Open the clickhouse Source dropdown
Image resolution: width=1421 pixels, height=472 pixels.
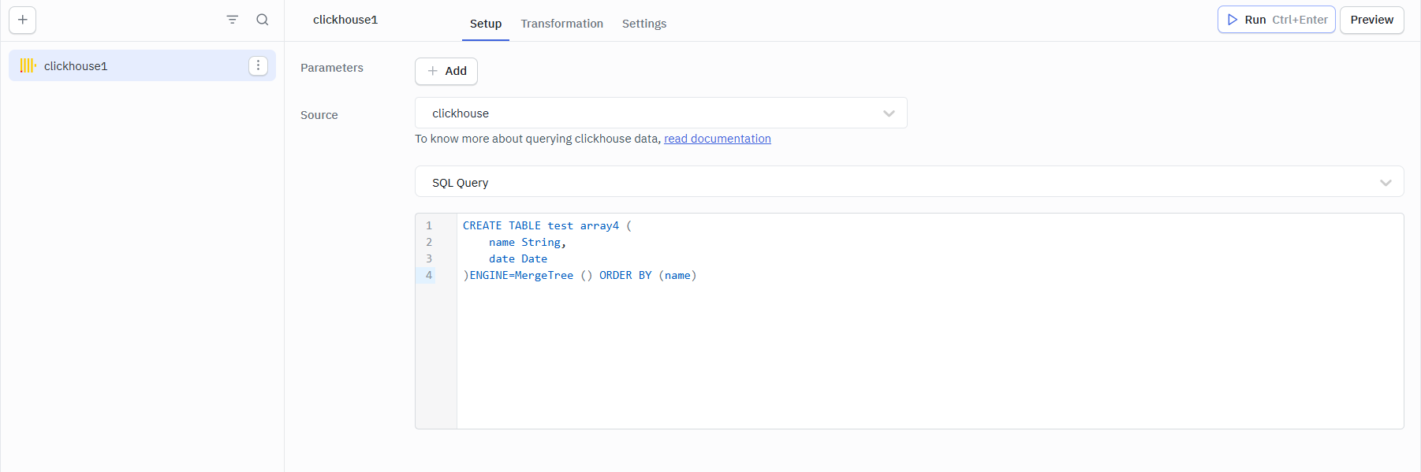661,113
